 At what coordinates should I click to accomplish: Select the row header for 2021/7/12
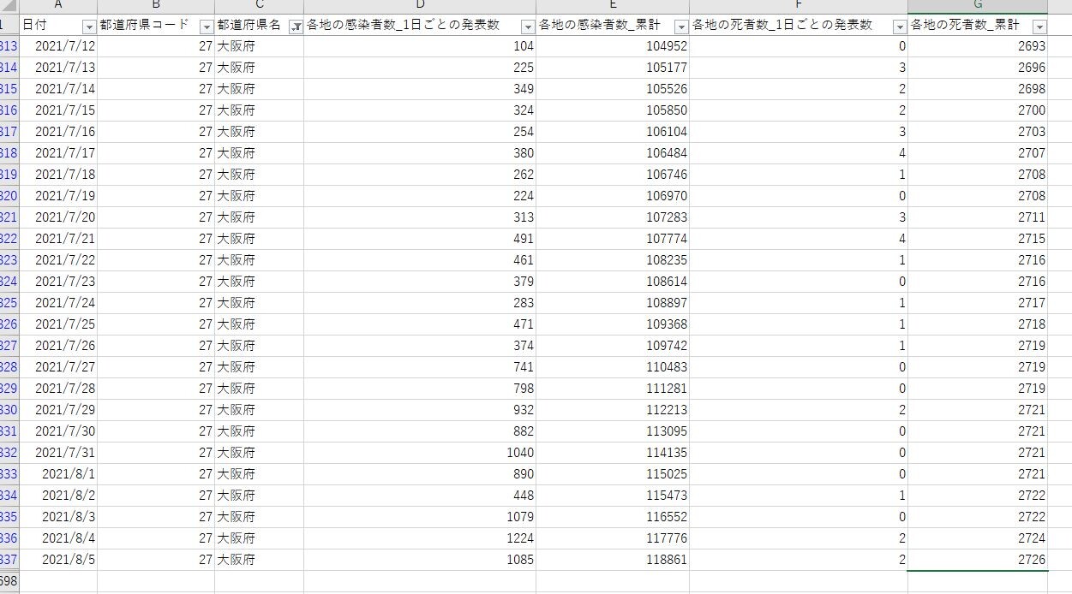(9, 46)
